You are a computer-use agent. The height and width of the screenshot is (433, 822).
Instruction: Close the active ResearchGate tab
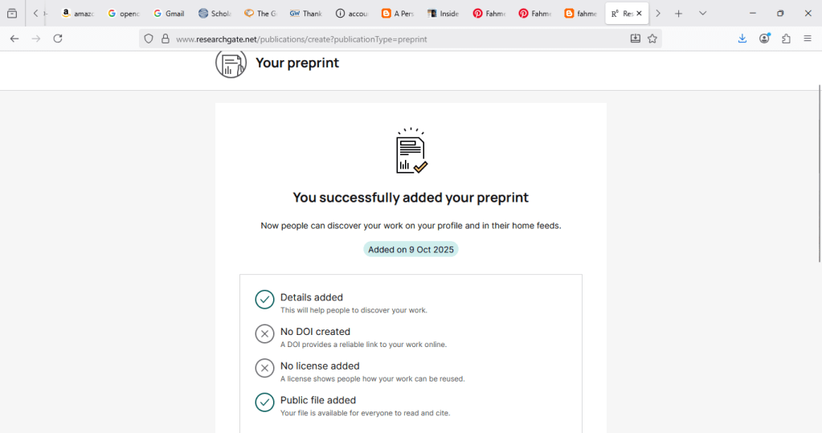[640, 14]
